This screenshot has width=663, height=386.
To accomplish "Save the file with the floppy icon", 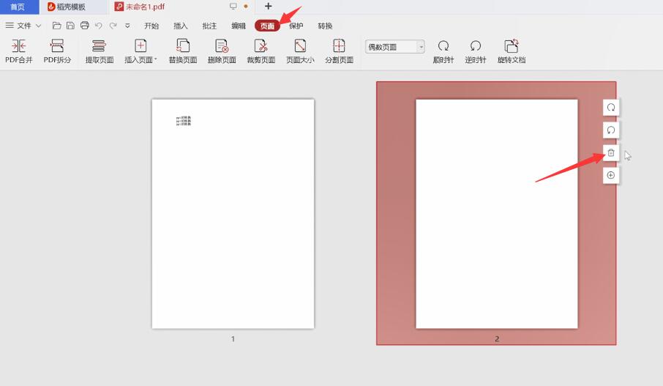I will pos(70,26).
